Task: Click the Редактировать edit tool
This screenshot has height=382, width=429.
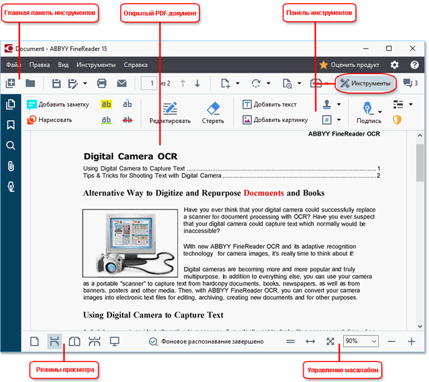Action: (170, 113)
